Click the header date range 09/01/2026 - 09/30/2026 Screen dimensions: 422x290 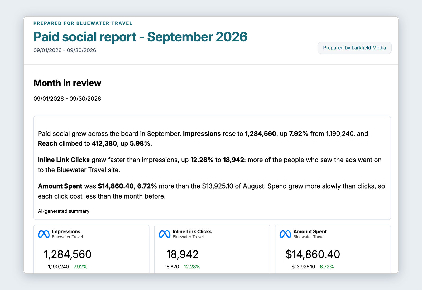[x=65, y=50]
